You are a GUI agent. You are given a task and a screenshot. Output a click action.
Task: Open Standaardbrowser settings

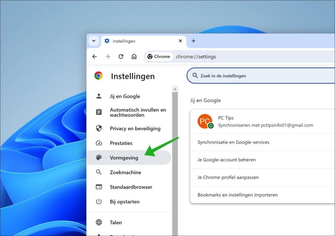click(129, 187)
